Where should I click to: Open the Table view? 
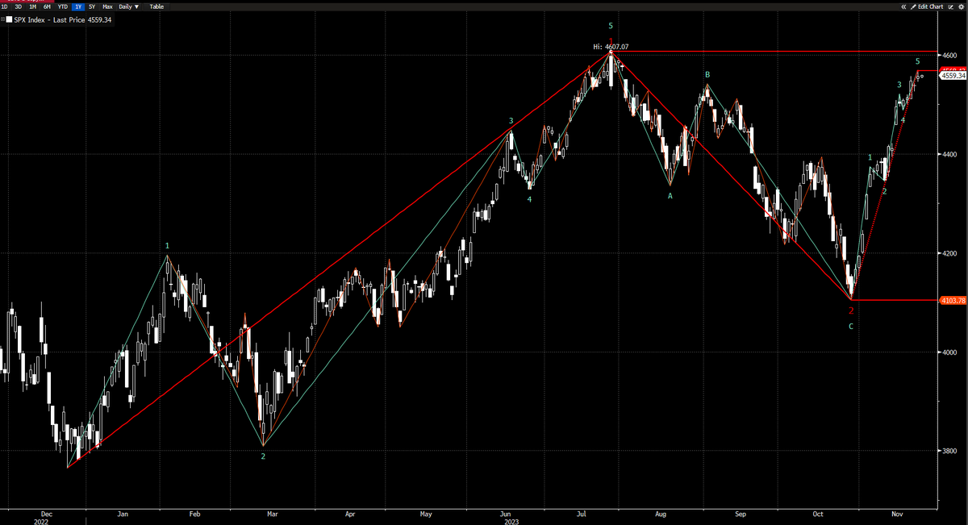pos(156,6)
